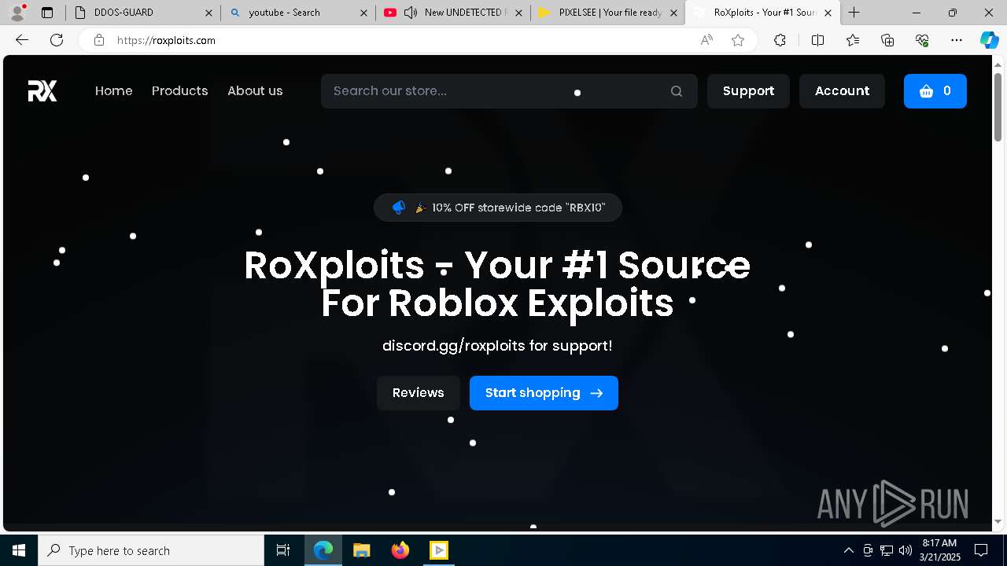Open the Copilot sidebar
Image resolution: width=1007 pixels, height=566 pixels.
(989, 40)
